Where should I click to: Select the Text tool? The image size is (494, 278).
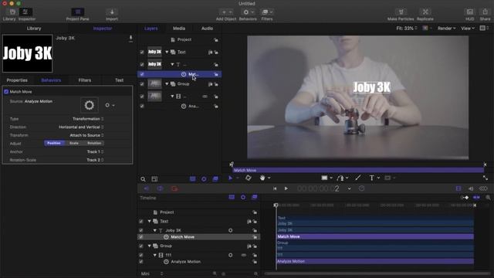click(x=372, y=178)
